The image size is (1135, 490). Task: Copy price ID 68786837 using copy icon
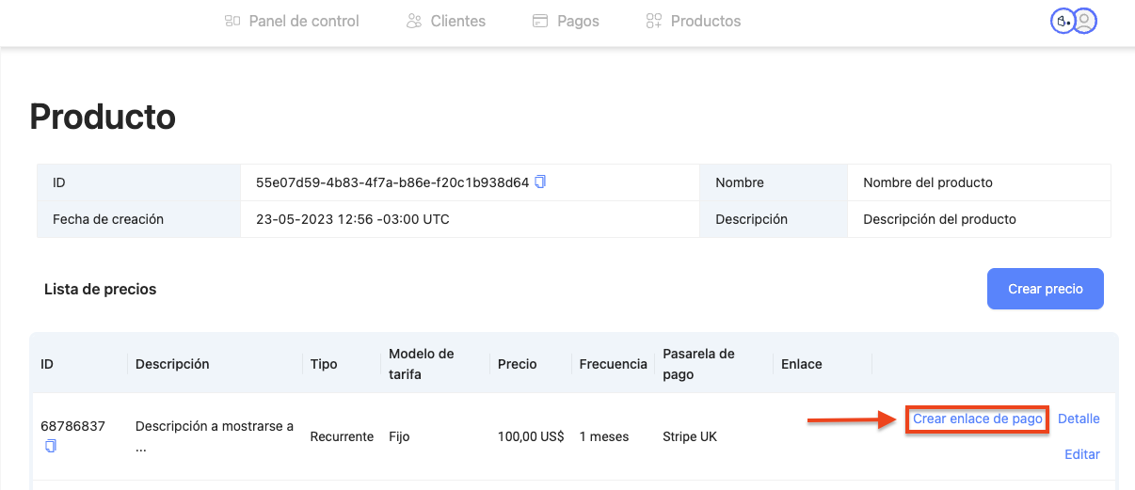point(51,446)
